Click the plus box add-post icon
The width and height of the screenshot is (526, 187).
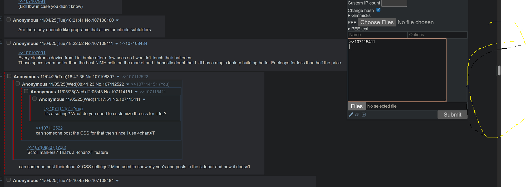coord(364,115)
